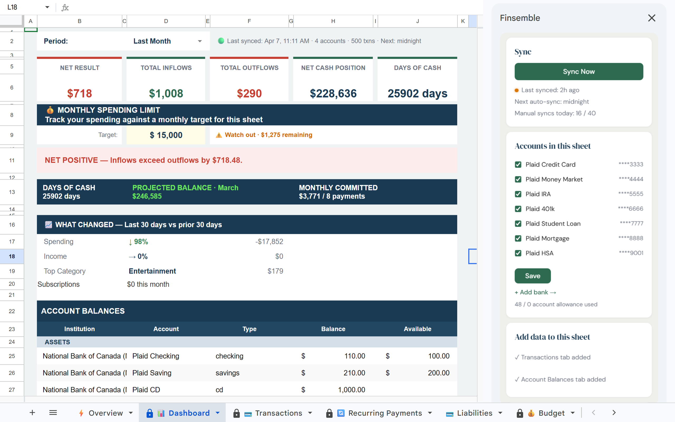
Task: Open the Dashboard tab dropdown arrow
Action: (x=218, y=413)
